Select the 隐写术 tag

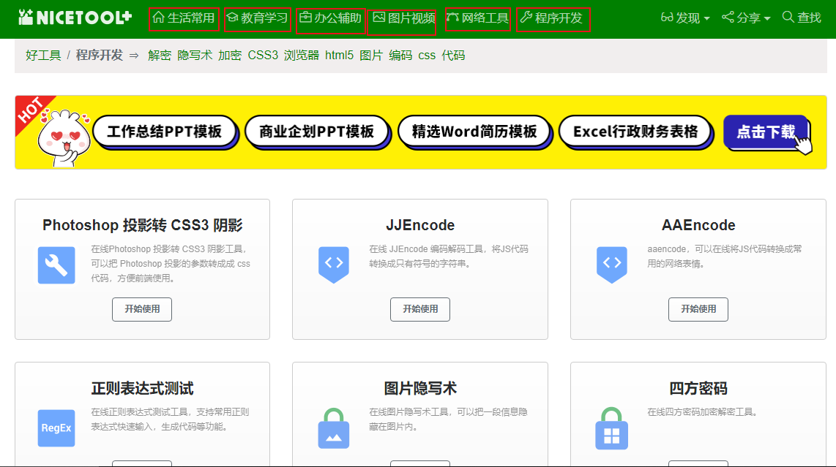click(195, 56)
